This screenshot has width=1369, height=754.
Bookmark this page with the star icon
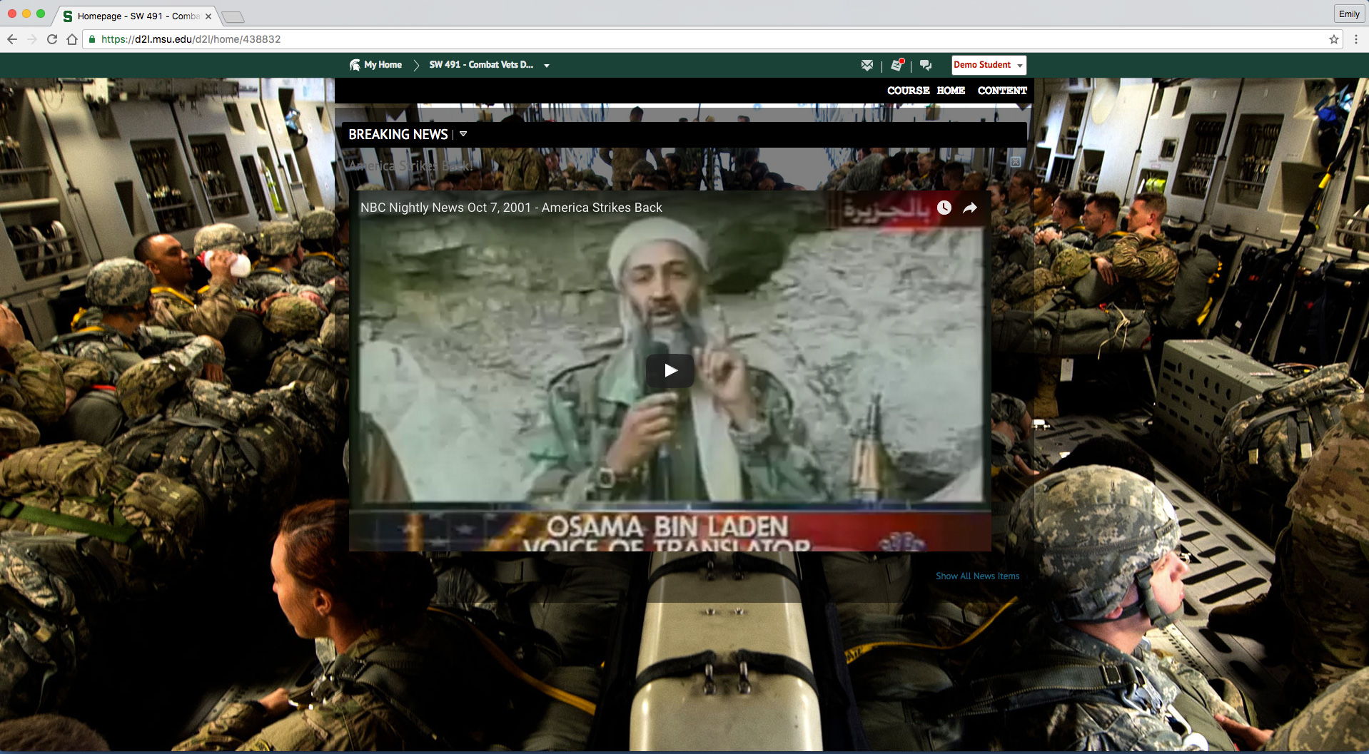(1333, 39)
